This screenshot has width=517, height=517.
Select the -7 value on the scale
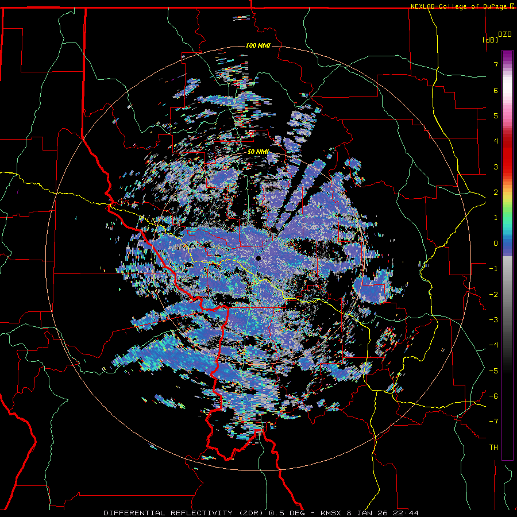coord(493,422)
